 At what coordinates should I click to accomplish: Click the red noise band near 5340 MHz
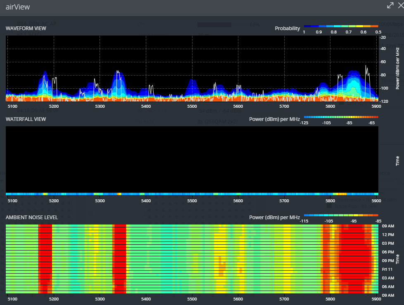[120, 258]
